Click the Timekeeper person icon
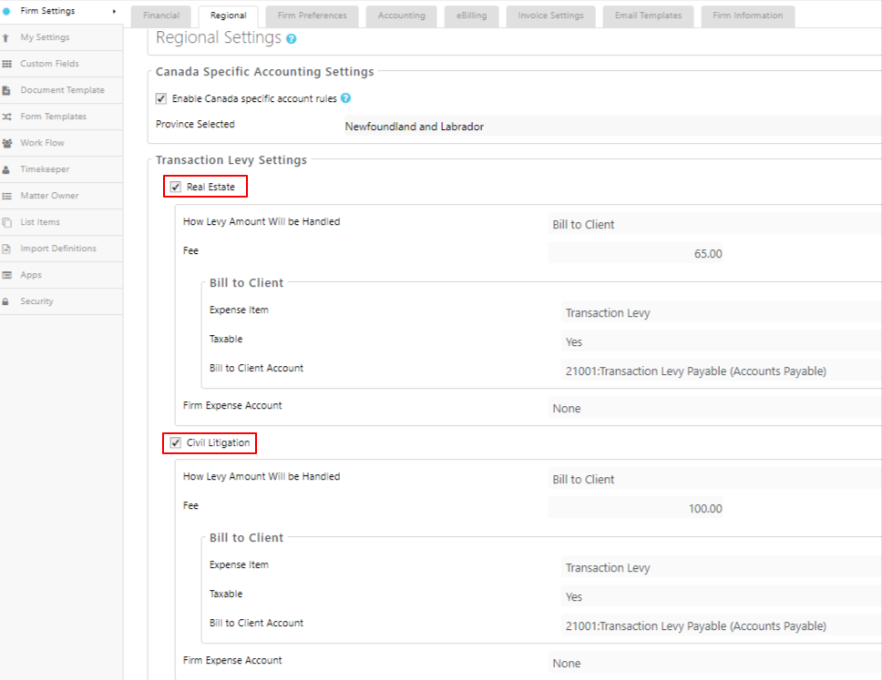This screenshot has height=680, width=882. [6, 169]
